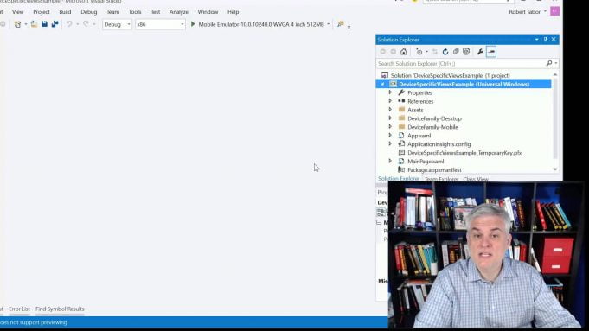Image resolution: width=589 pixels, height=331 pixels.
Task: Click Search Solution Explorer input field
Action: pos(460,63)
